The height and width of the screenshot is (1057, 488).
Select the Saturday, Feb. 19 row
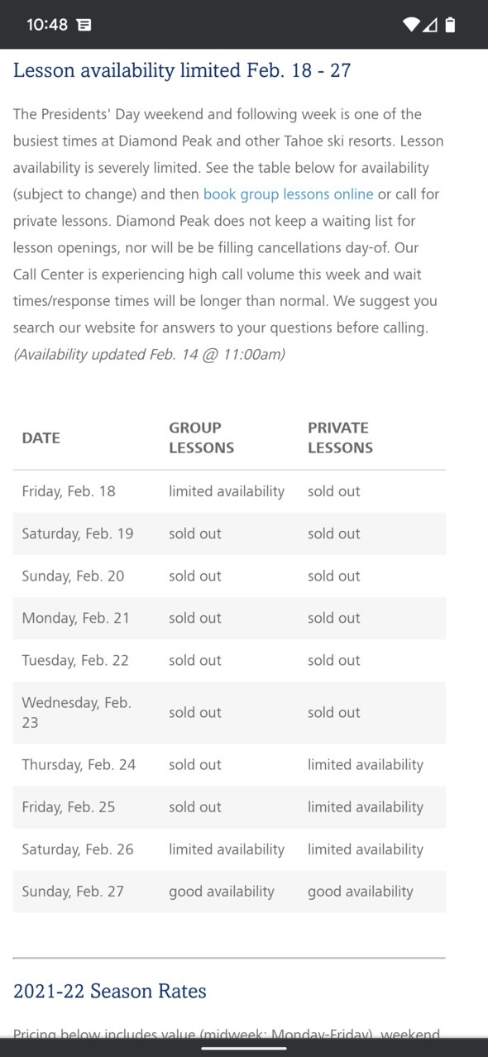[229, 533]
